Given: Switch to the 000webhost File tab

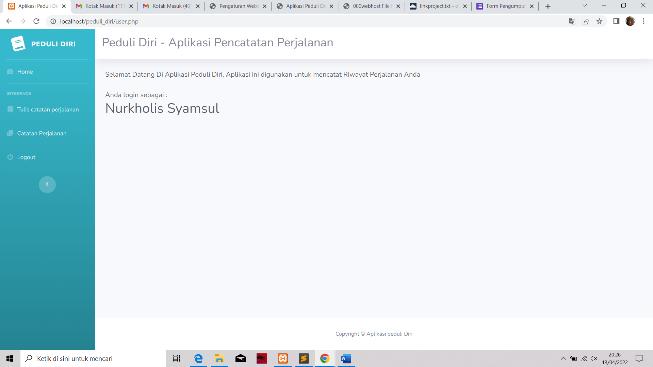Looking at the screenshot, I should 371,6.
